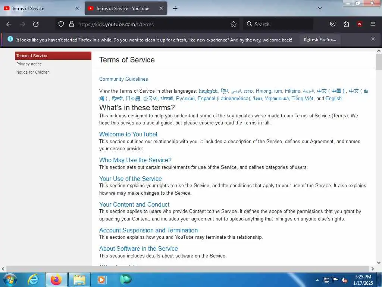Click the Show Desktop strip after the clock
382x287 pixels.
pyautogui.click(x=380, y=280)
